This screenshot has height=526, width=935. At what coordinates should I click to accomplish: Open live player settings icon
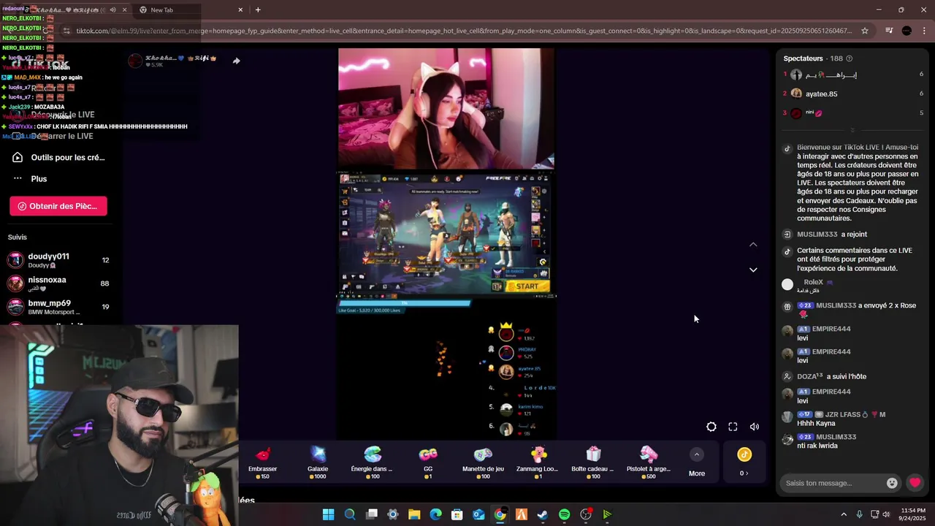pos(711,427)
